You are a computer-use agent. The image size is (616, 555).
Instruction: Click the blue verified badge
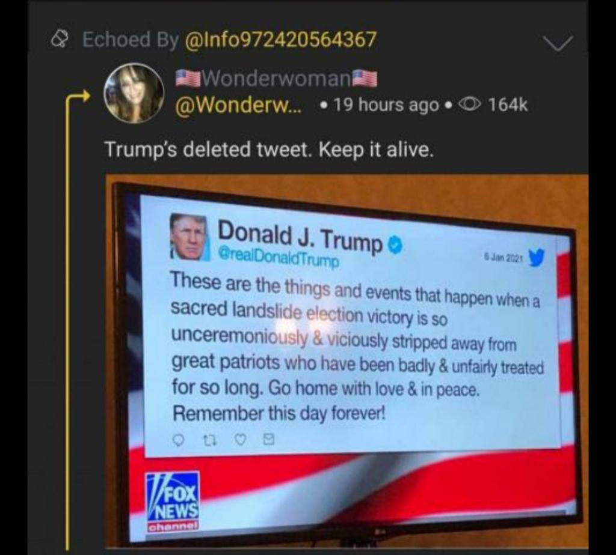click(396, 246)
